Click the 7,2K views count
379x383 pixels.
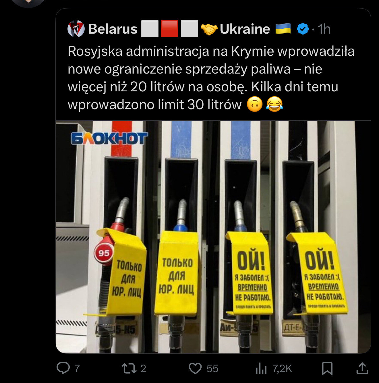(282, 368)
